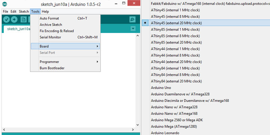Open the Serial Monitor magnifier icon
This screenshot has width=270, height=135.
pos(132,19)
